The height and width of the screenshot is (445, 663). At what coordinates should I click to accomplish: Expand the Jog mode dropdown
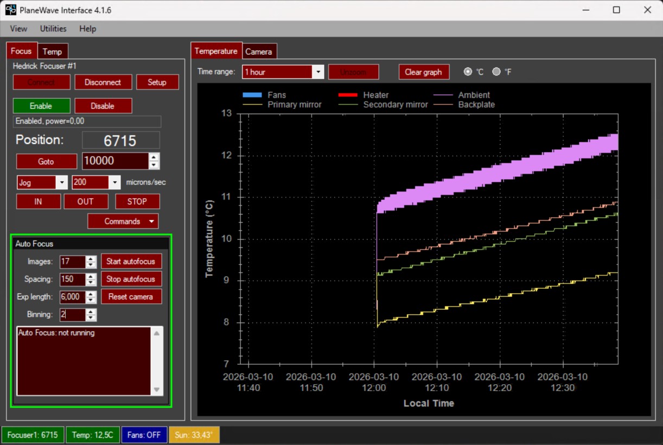click(61, 182)
